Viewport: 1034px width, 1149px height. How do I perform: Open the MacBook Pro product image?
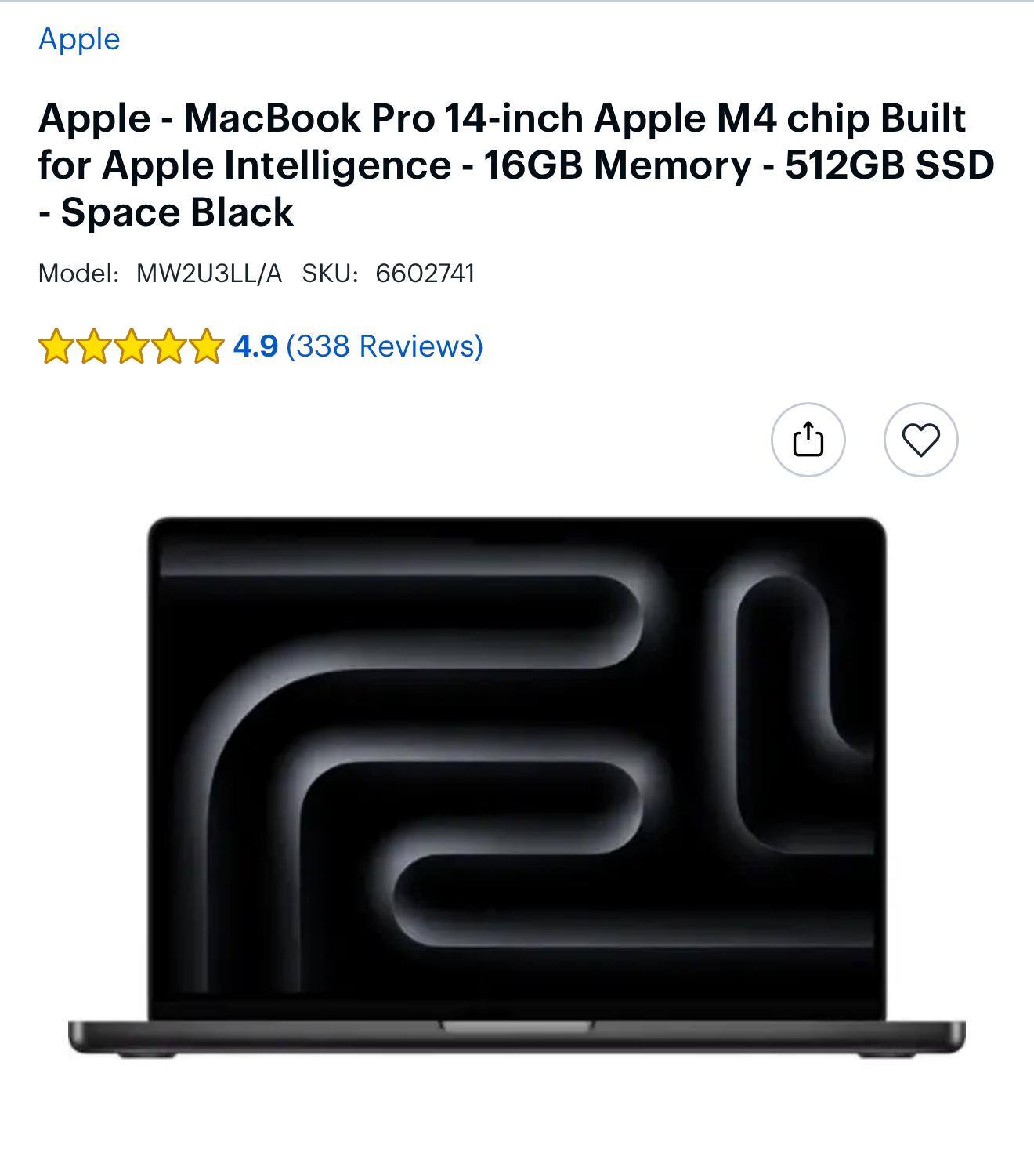tap(517, 786)
